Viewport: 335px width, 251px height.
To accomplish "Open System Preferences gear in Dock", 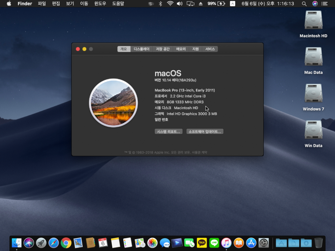I will pyautogui.click(x=264, y=243).
